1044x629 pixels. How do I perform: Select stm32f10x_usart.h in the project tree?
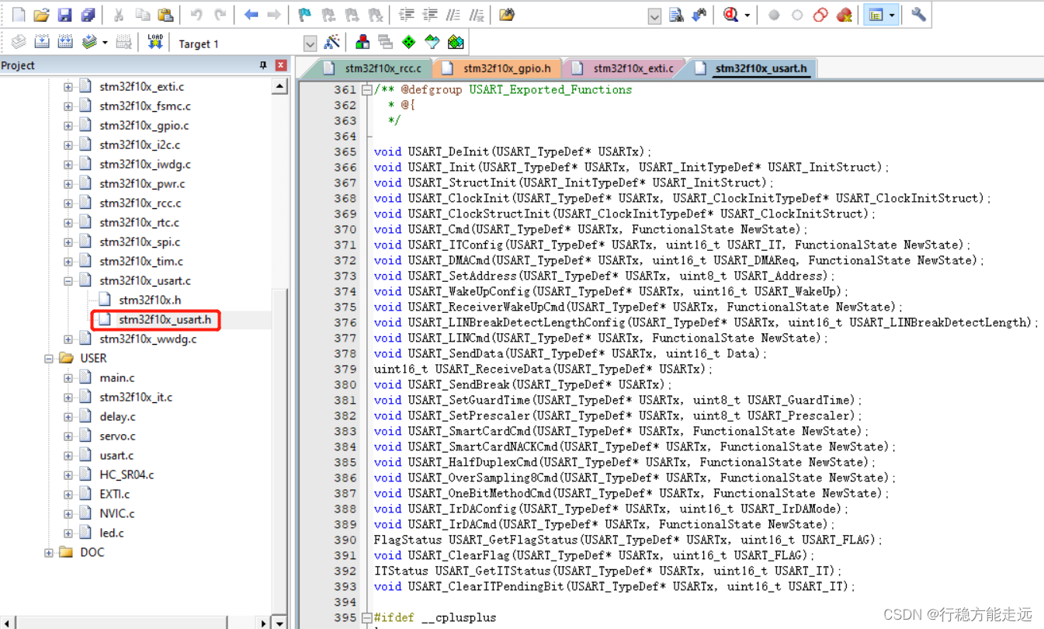click(165, 319)
